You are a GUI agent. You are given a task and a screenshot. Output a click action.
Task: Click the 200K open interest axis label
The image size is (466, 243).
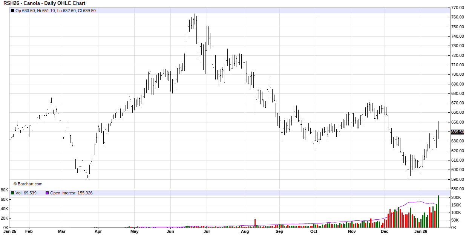pyautogui.click(x=455, y=197)
